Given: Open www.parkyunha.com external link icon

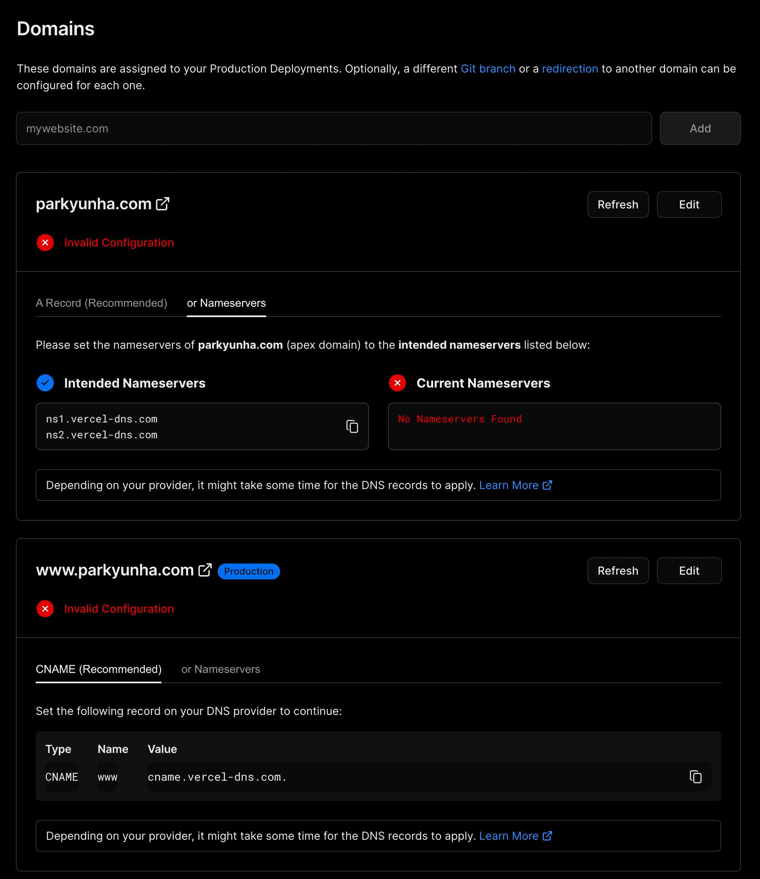Looking at the screenshot, I should click(205, 570).
